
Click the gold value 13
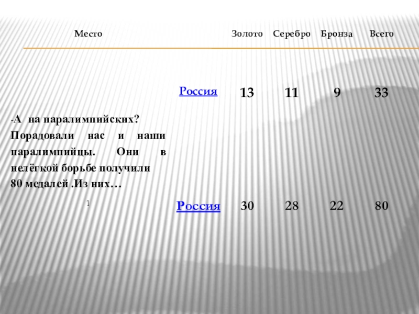(247, 93)
